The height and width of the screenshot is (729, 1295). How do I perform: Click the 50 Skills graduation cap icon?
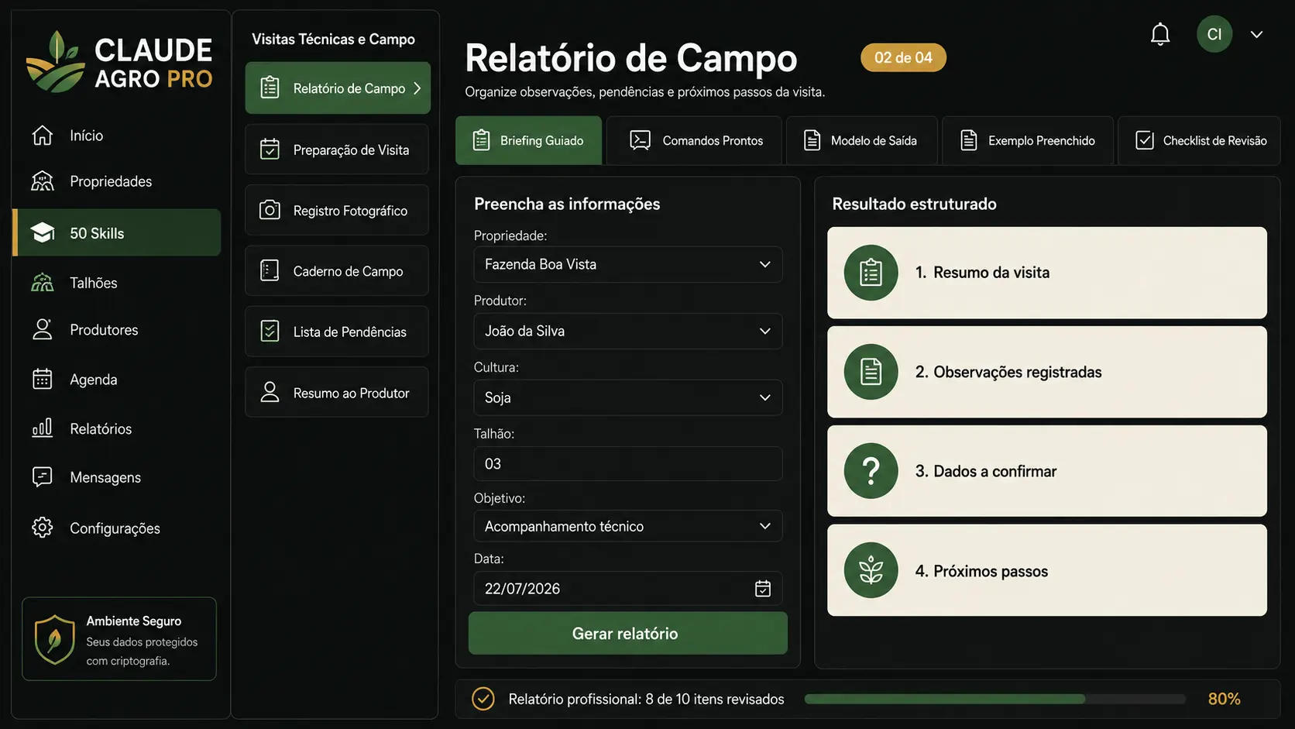click(x=42, y=232)
